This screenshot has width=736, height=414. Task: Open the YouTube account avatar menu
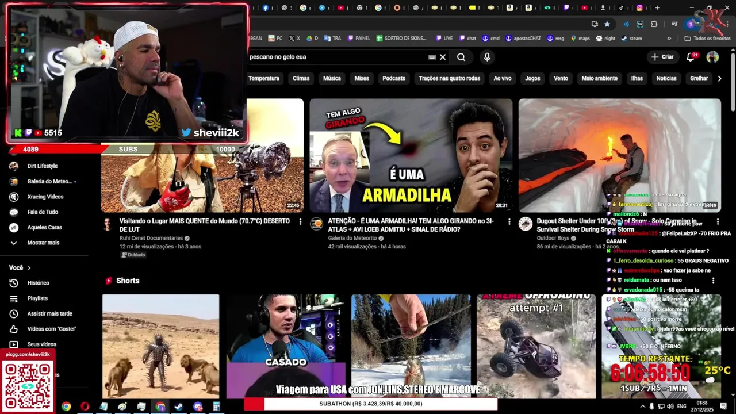[712, 57]
